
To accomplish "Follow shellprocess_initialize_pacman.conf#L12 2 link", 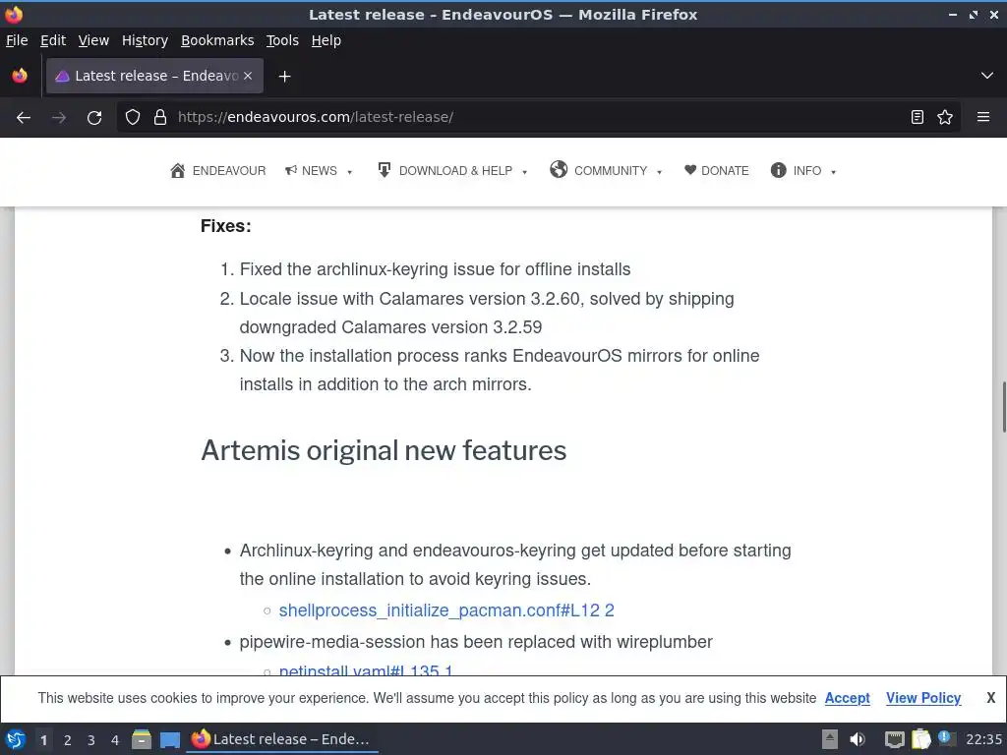I will pyautogui.click(x=446, y=610).
